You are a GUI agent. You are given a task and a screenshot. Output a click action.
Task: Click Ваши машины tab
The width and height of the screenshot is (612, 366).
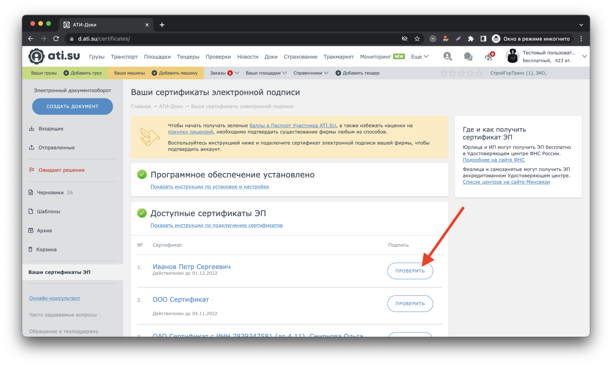pos(129,73)
